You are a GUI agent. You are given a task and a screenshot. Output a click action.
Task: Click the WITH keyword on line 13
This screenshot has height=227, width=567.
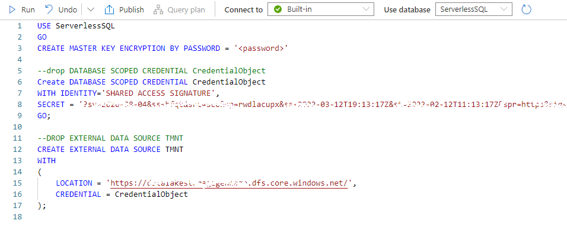tap(46, 160)
